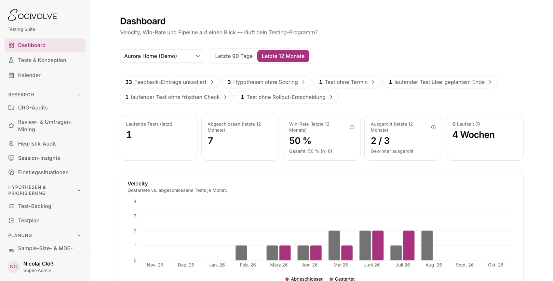Click the arrow on Feedback-Einträge unkodiert chip
The width and height of the screenshot is (553, 281).
211,82
